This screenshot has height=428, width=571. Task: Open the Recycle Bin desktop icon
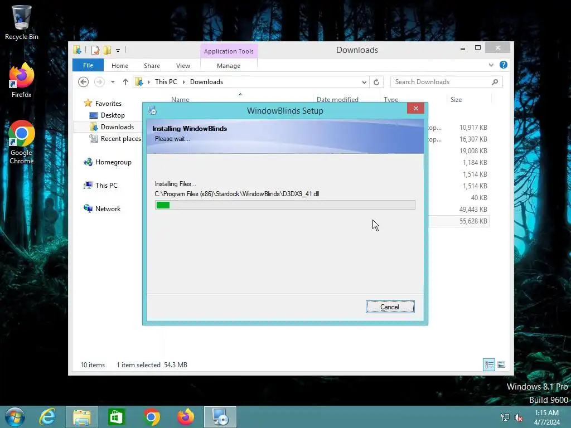22,22
